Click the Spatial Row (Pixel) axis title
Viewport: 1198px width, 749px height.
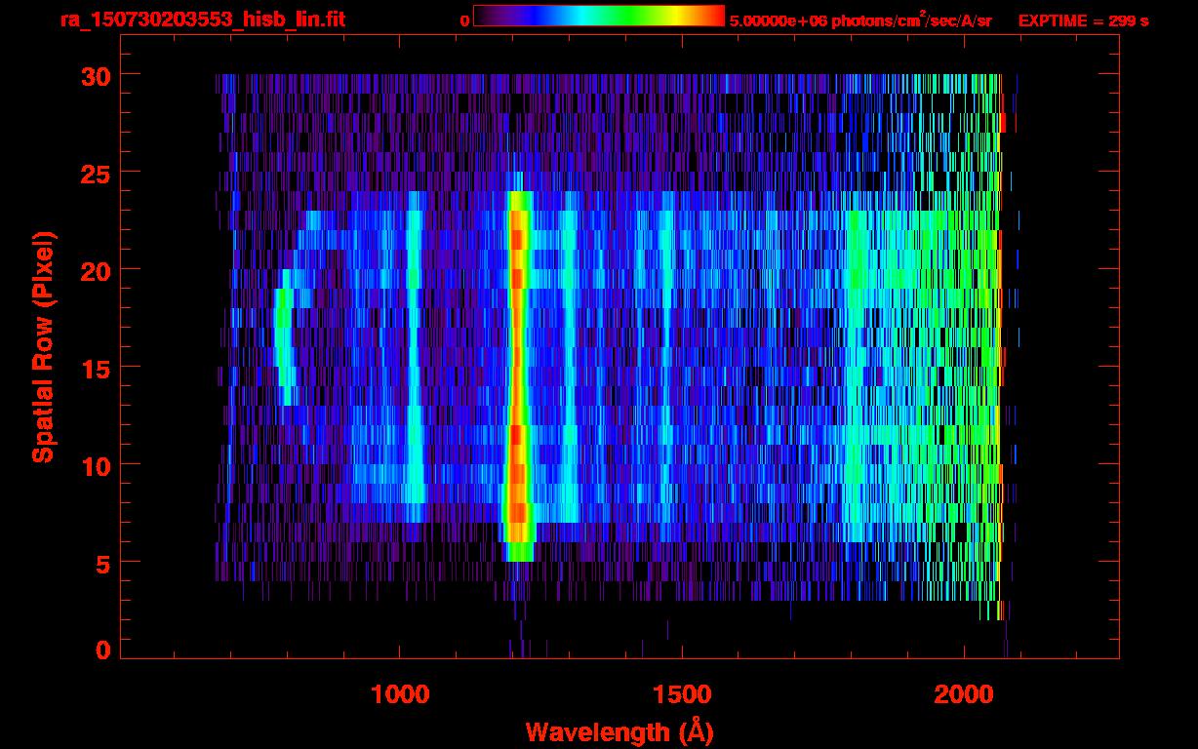point(43,346)
